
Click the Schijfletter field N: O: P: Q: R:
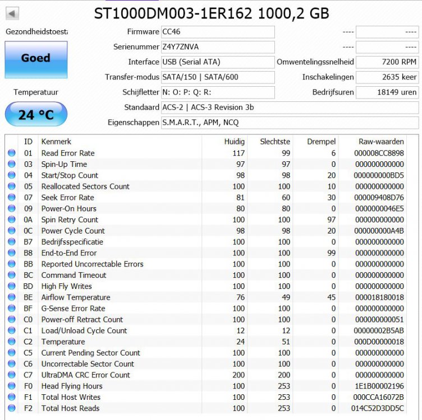click(218, 92)
